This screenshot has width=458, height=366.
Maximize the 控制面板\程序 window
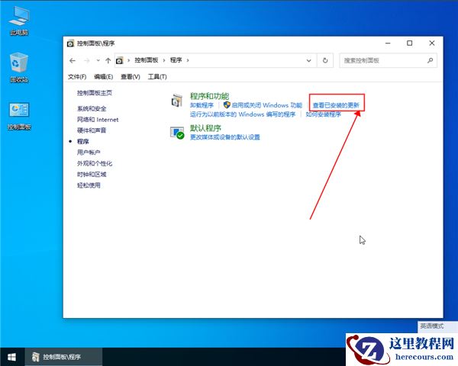tap(410, 43)
